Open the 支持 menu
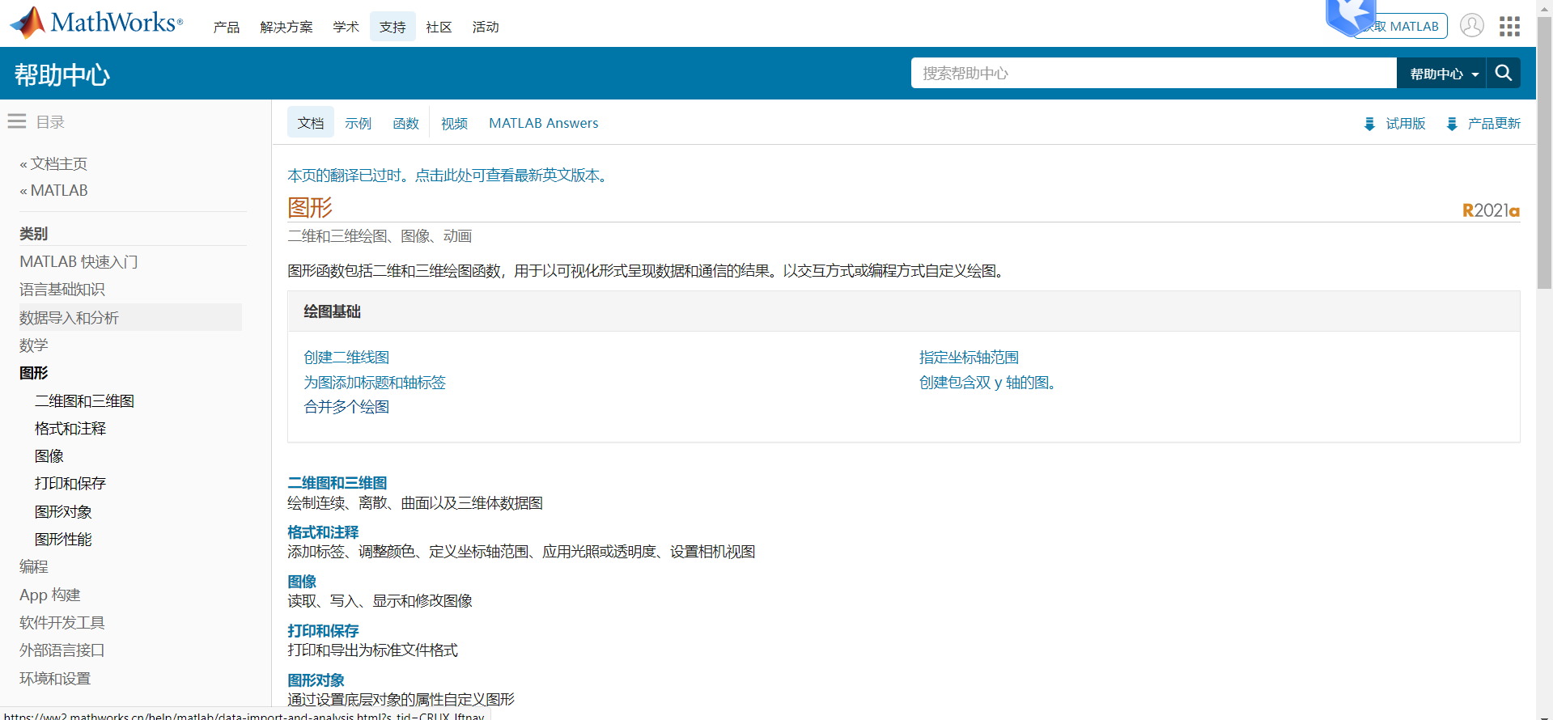 point(392,27)
